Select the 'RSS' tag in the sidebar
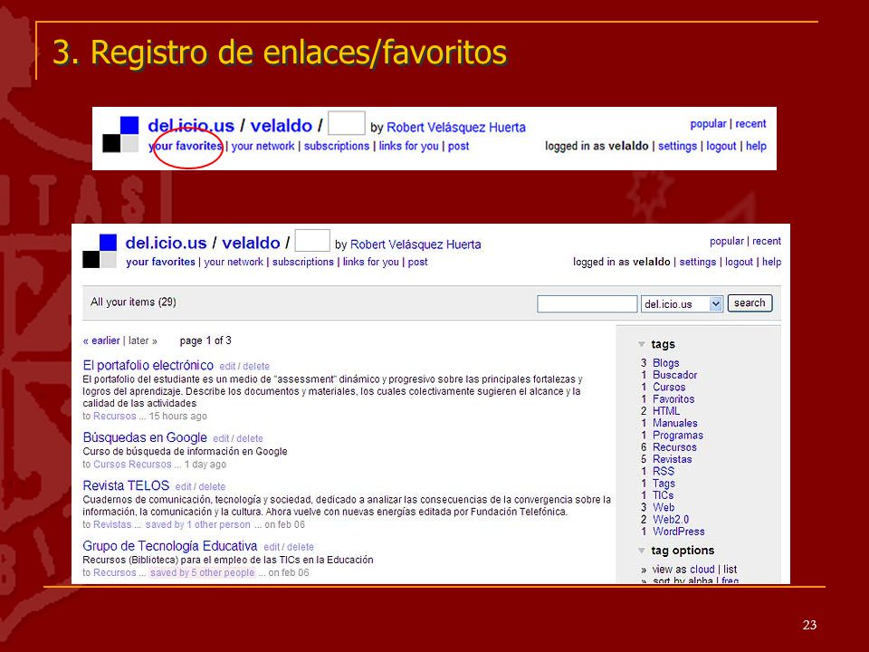The height and width of the screenshot is (652, 869). point(664,471)
